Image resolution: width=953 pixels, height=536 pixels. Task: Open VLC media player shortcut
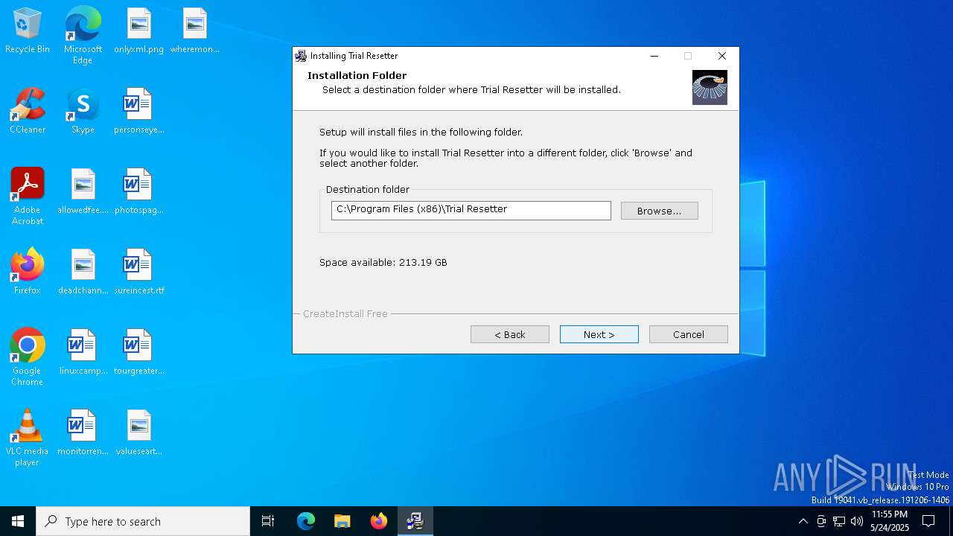28,438
